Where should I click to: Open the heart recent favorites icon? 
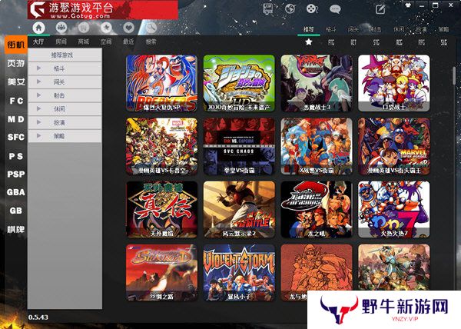[129, 28]
